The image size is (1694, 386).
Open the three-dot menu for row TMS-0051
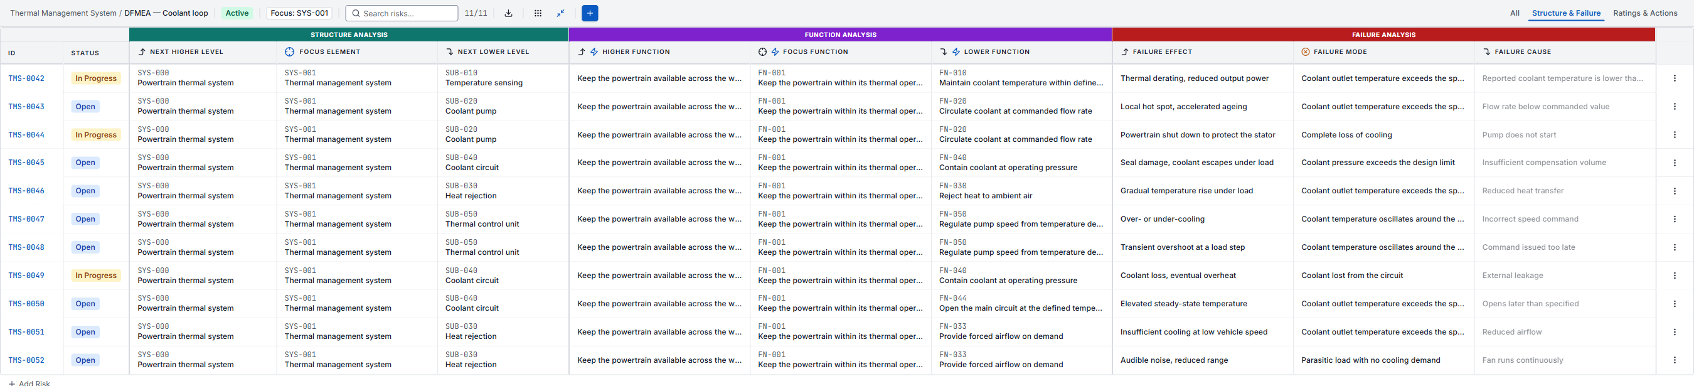[x=1675, y=332]
